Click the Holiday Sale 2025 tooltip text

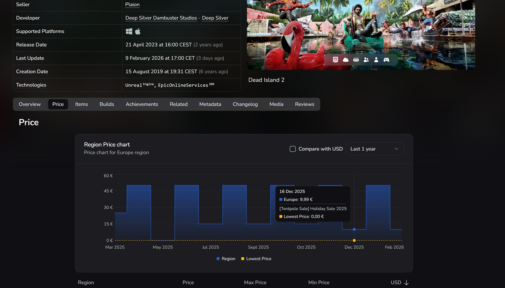[x=313, y=208]
